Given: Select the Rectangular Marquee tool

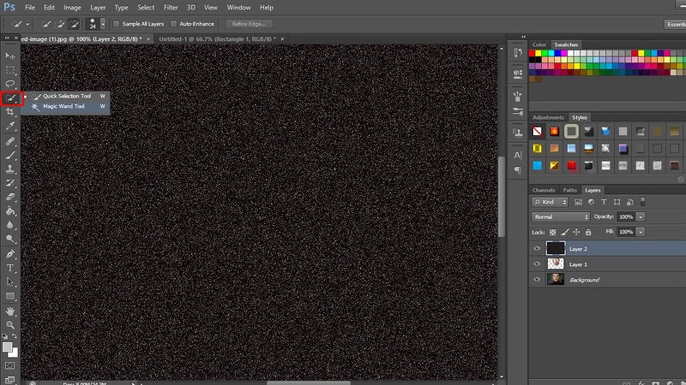Looking at the screenshot, I should (x=10, y=70).
